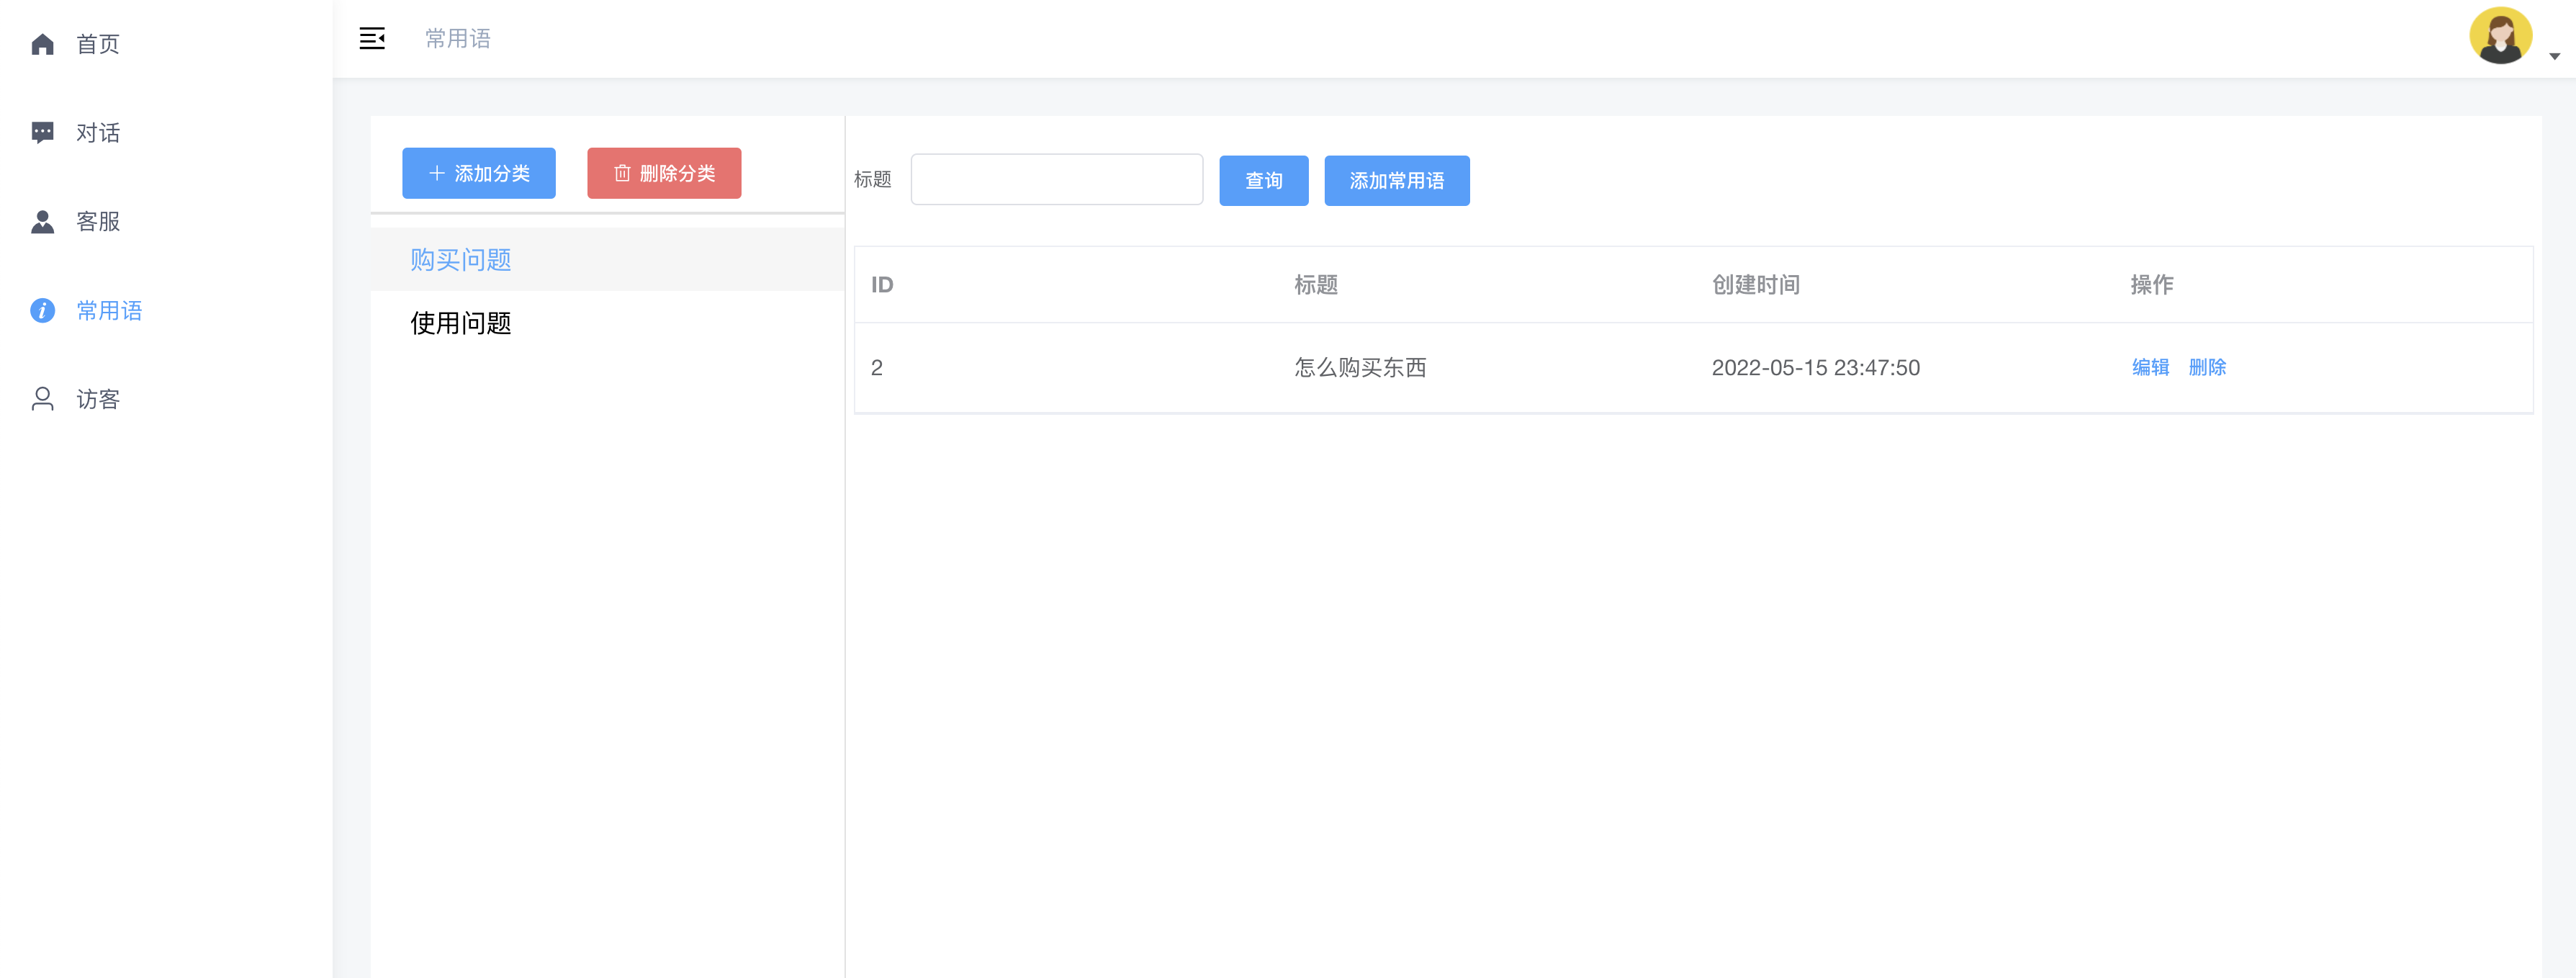Screen dimensions: 2576x978
Task: Click the chat bubble icon for 对话
Action: click(42, 132)
